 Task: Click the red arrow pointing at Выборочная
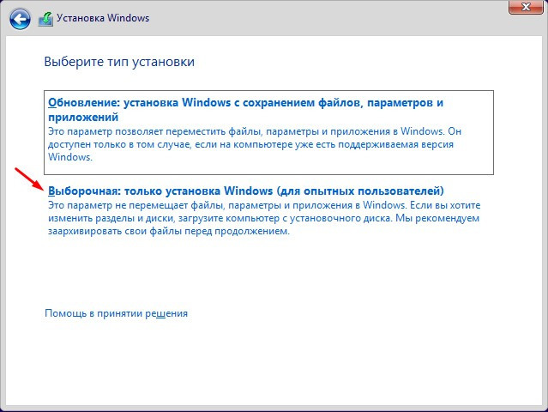click(x=28, y=178)
